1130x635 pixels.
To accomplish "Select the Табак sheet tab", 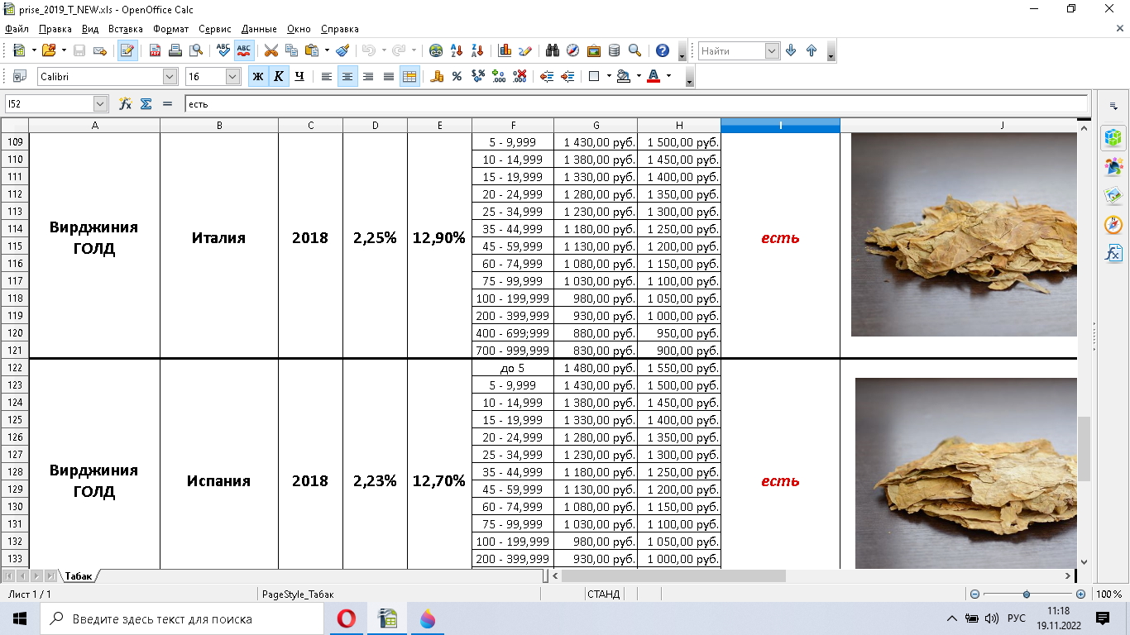I will coord(79,575).
